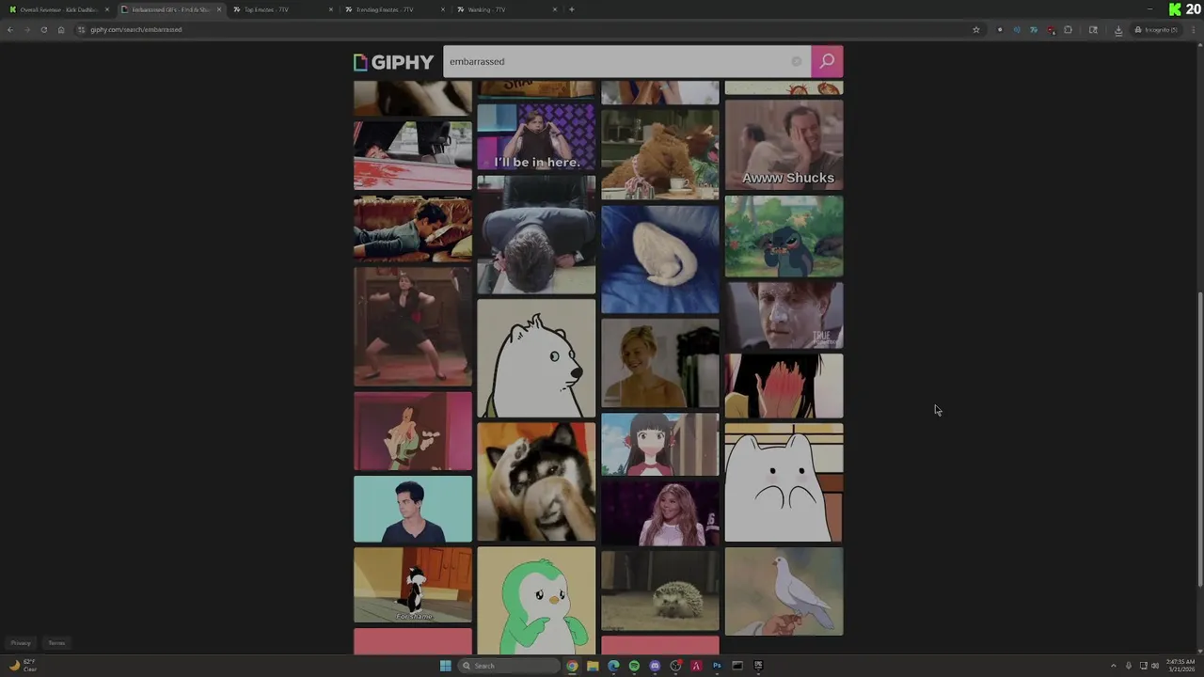
Task: Open the blonde woman smiling GIF
Action: pyautogui.click(x=659, y=363)
